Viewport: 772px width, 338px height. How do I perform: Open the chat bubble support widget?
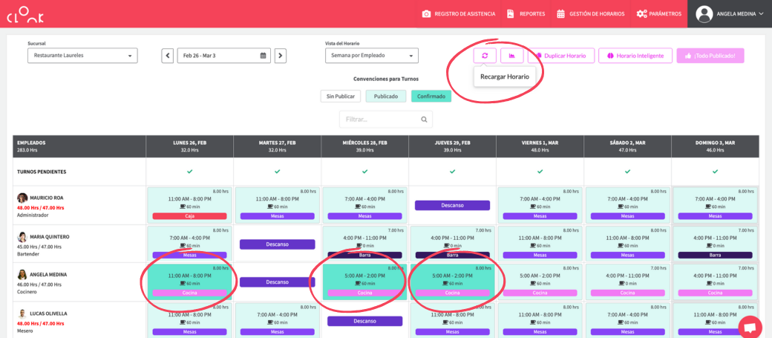click(x=750, y=327)
